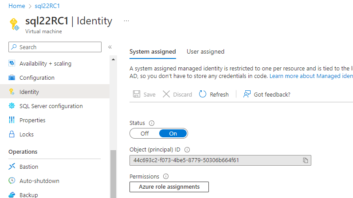353x198 pixels.
Task: Click the sidebar scroll up arrow
Action: click(113, 59)
